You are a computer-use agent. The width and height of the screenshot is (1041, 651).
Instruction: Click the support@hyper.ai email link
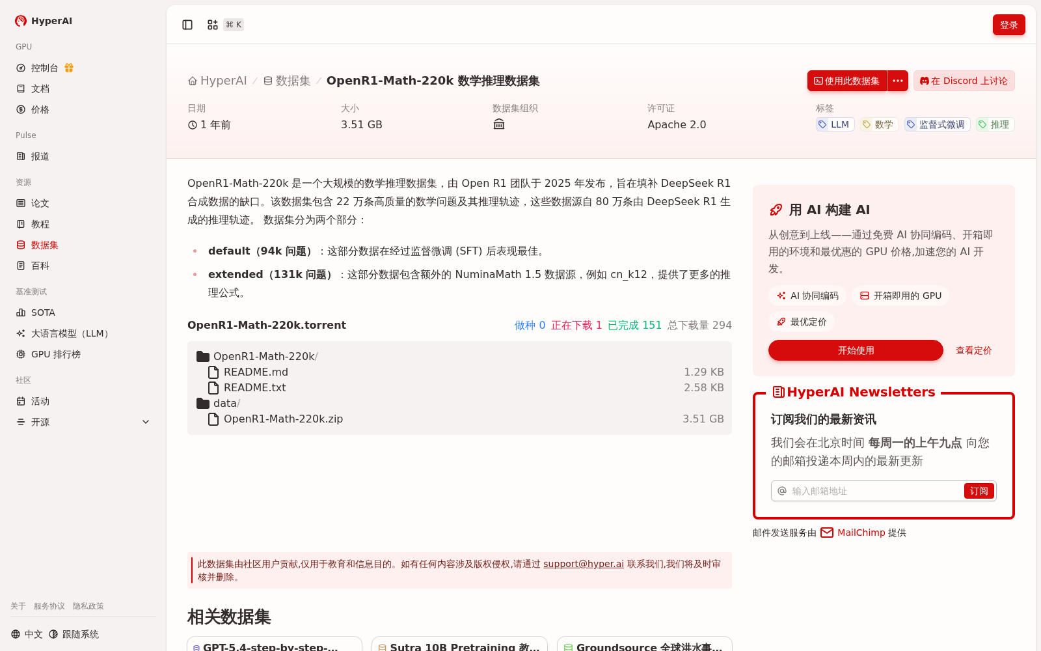(x=584, y=564)
